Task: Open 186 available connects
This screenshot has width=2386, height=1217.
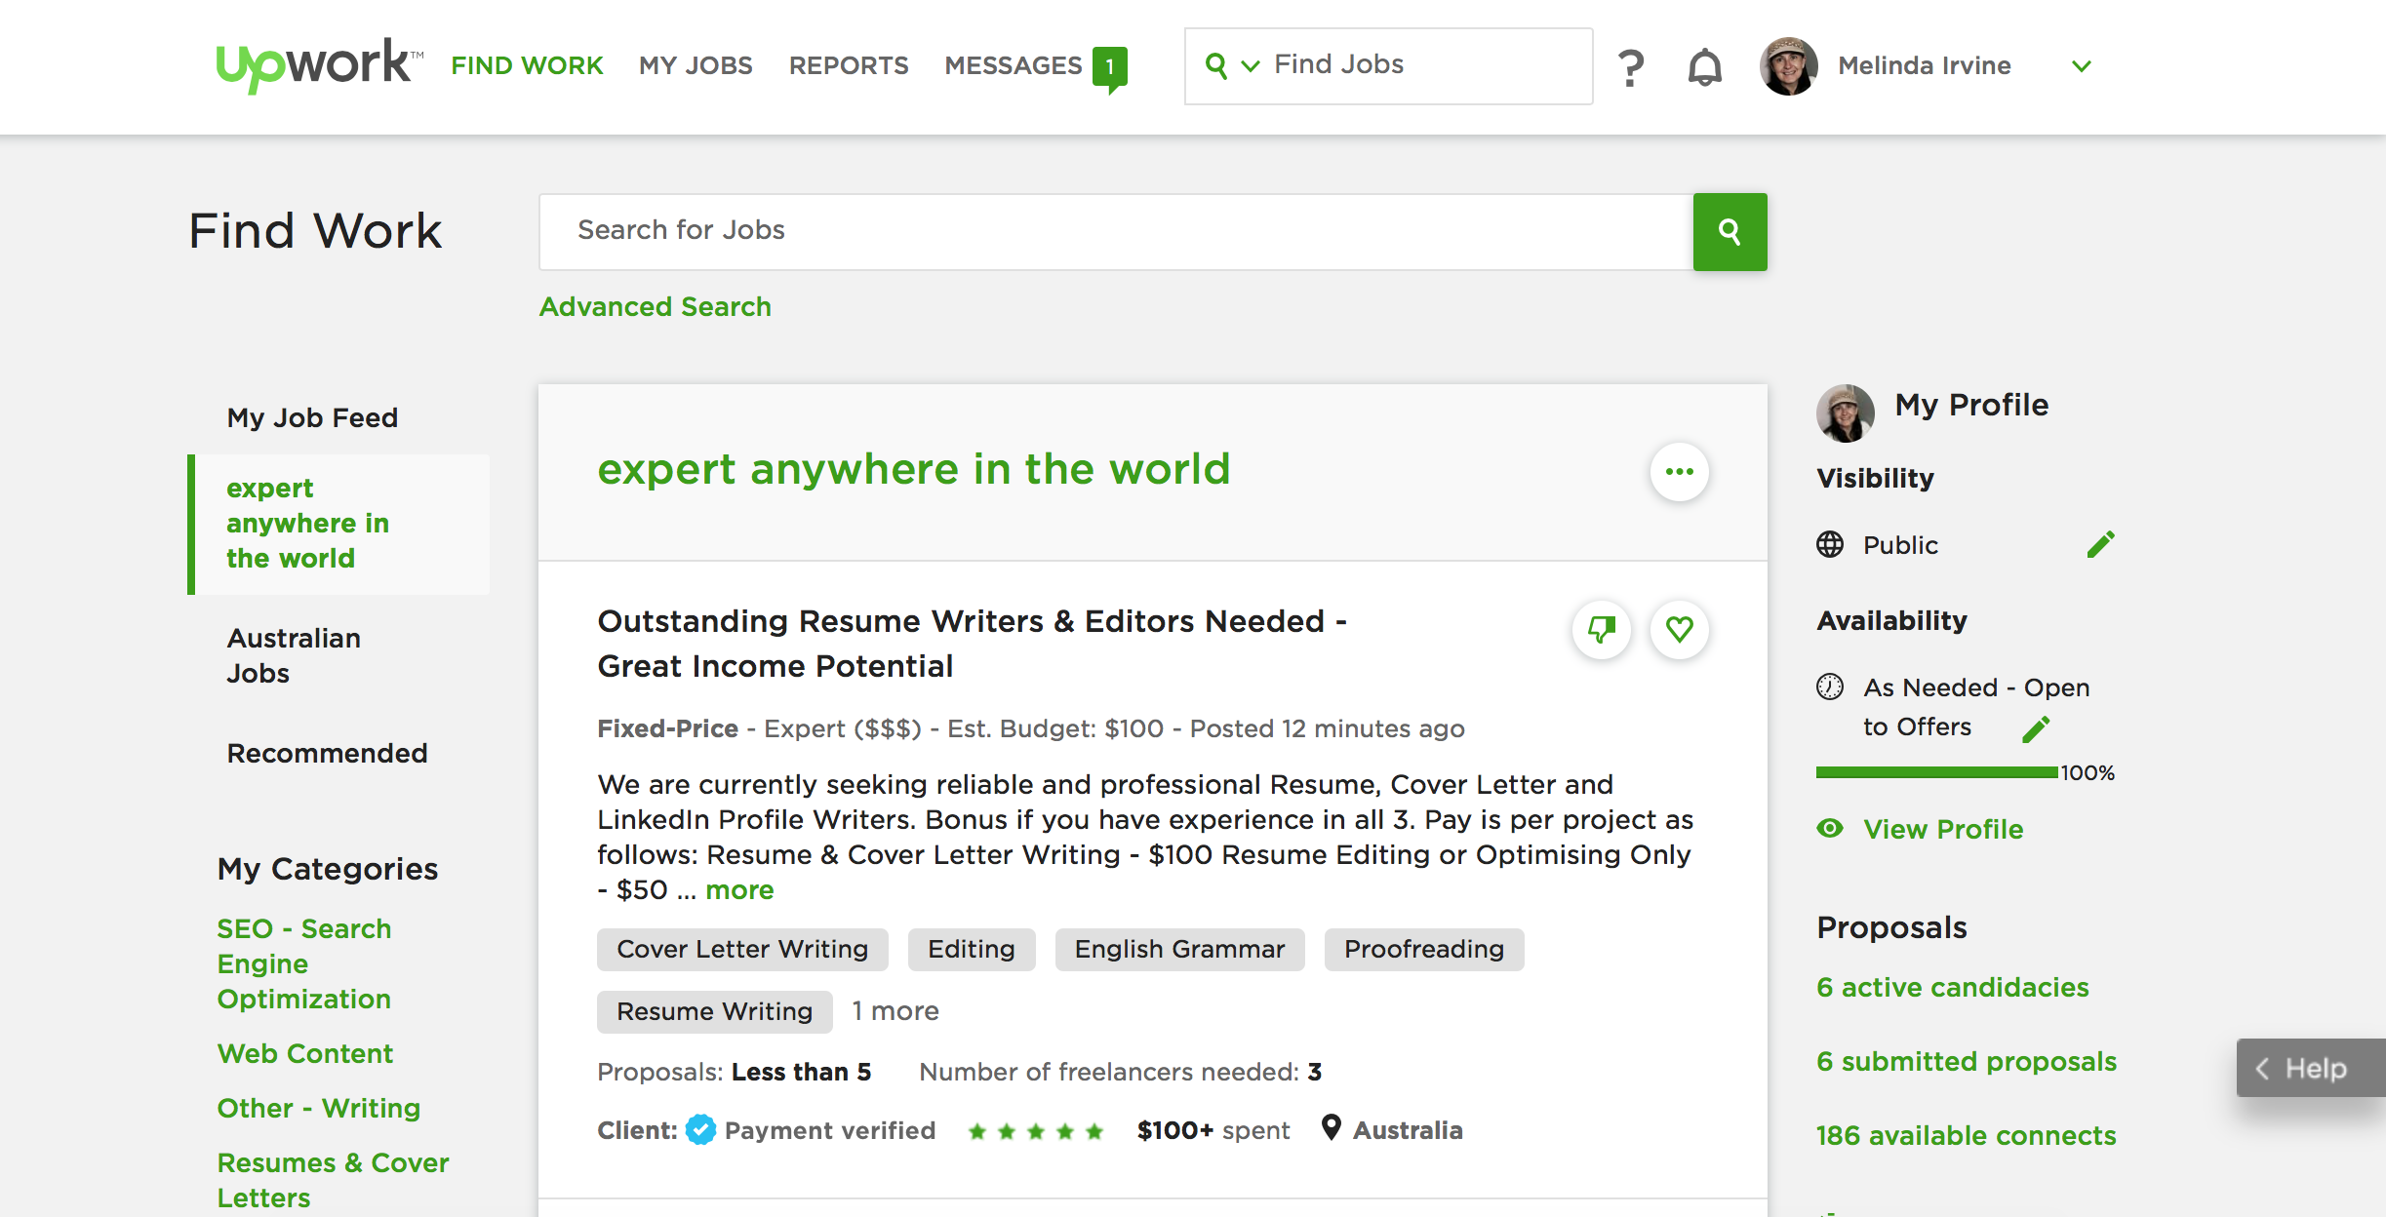Action: click(x=1967, y=1135)
